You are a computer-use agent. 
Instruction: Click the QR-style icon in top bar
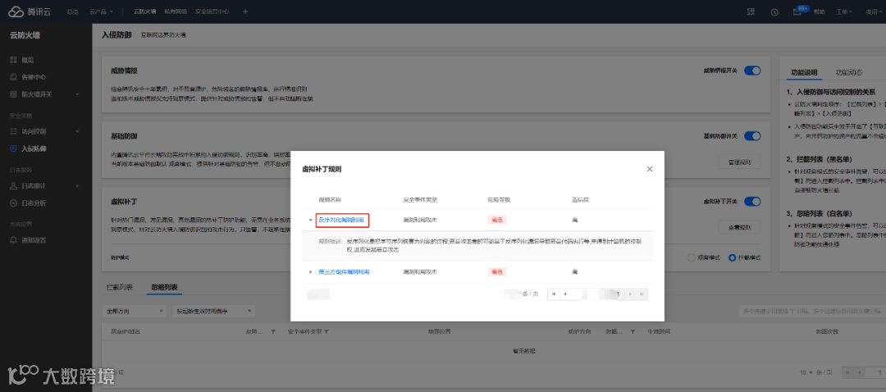coord(751,11)
